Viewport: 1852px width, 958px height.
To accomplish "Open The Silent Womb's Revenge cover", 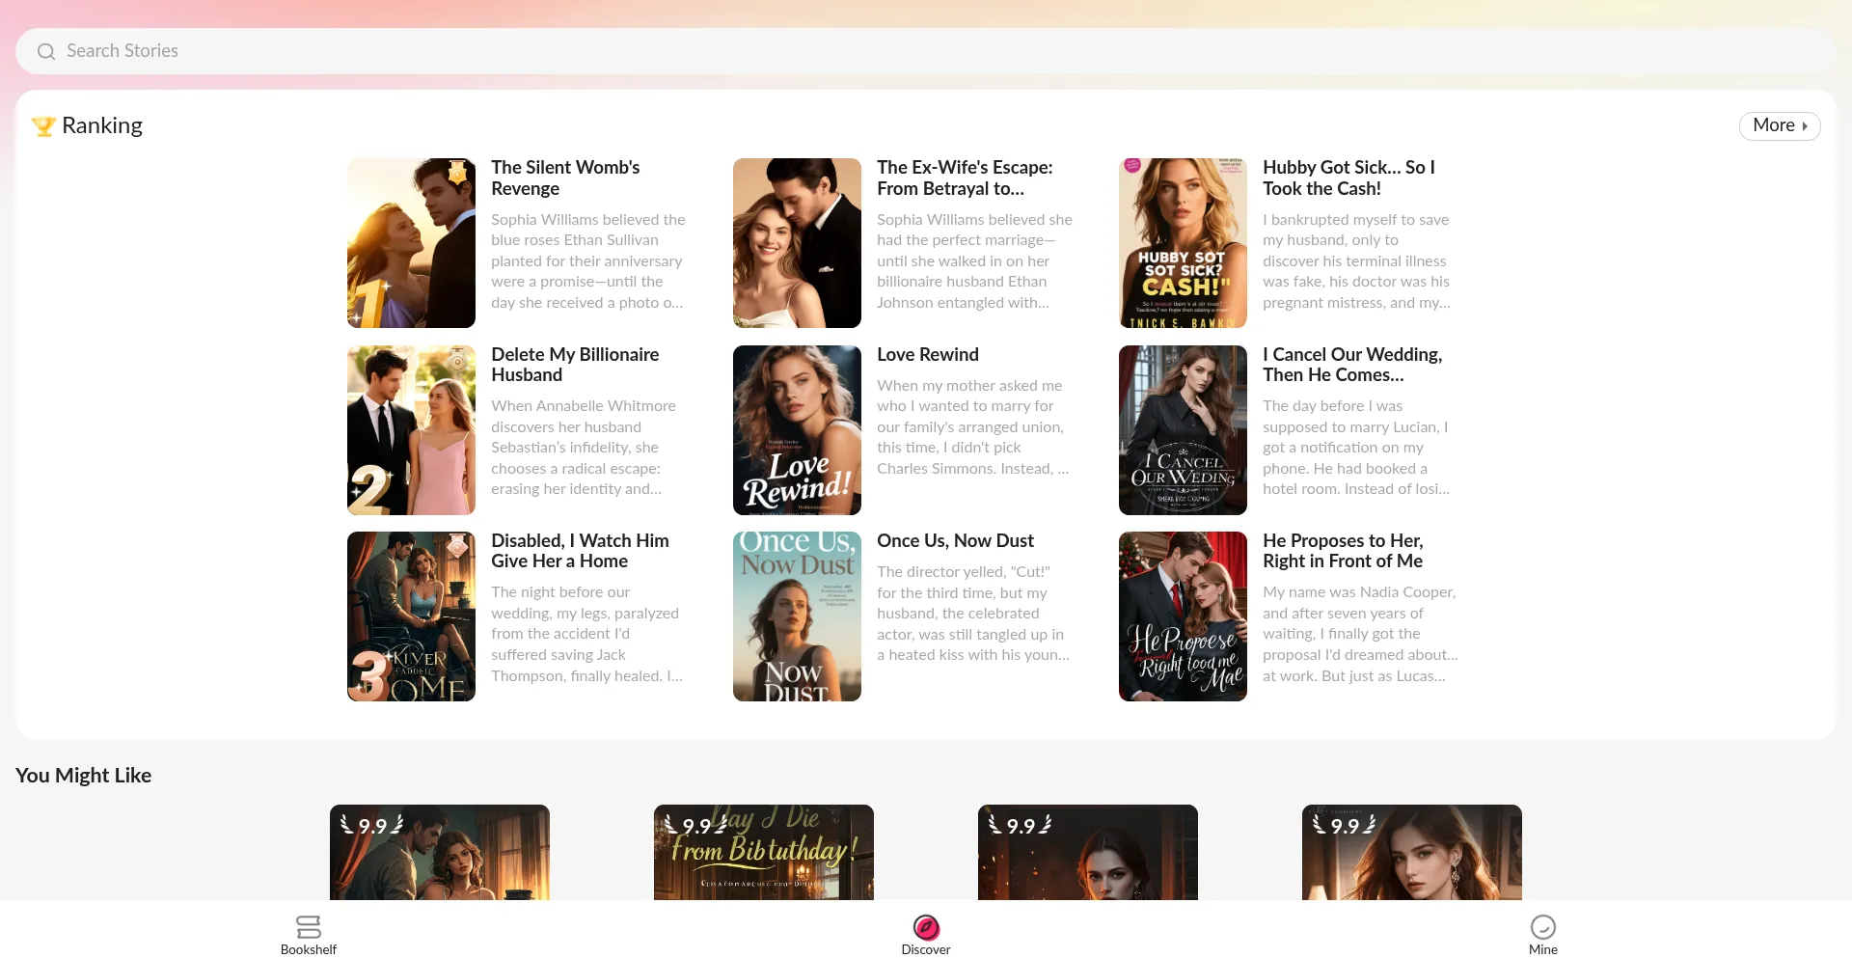I will point(411,243).
